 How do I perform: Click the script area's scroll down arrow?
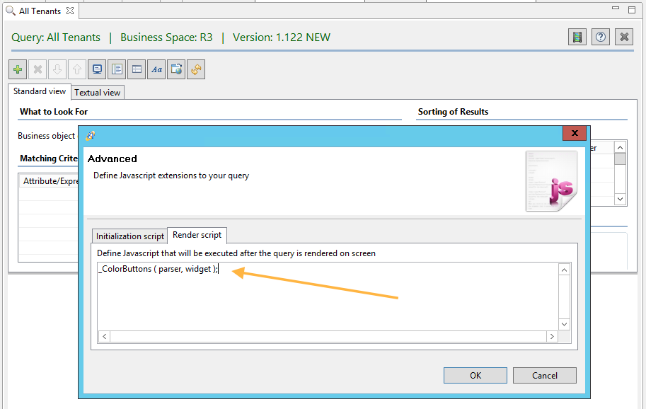[x=565, y=324]
